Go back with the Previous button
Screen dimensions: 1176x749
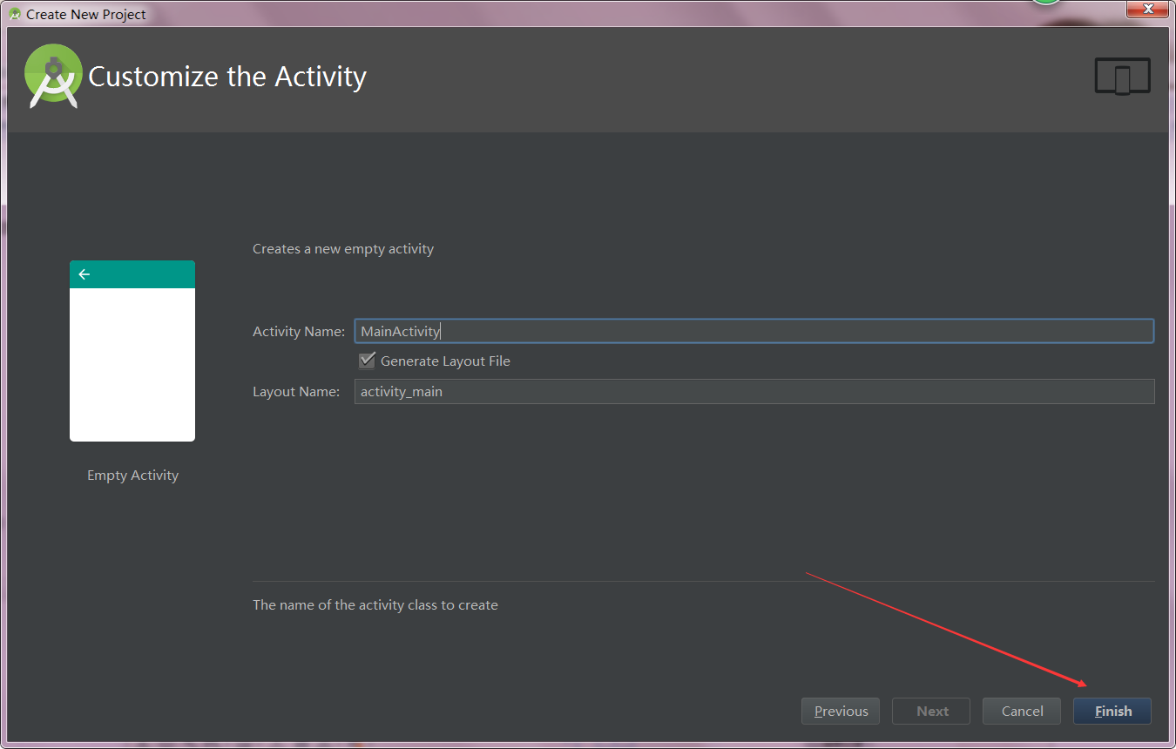pos(841,711)
